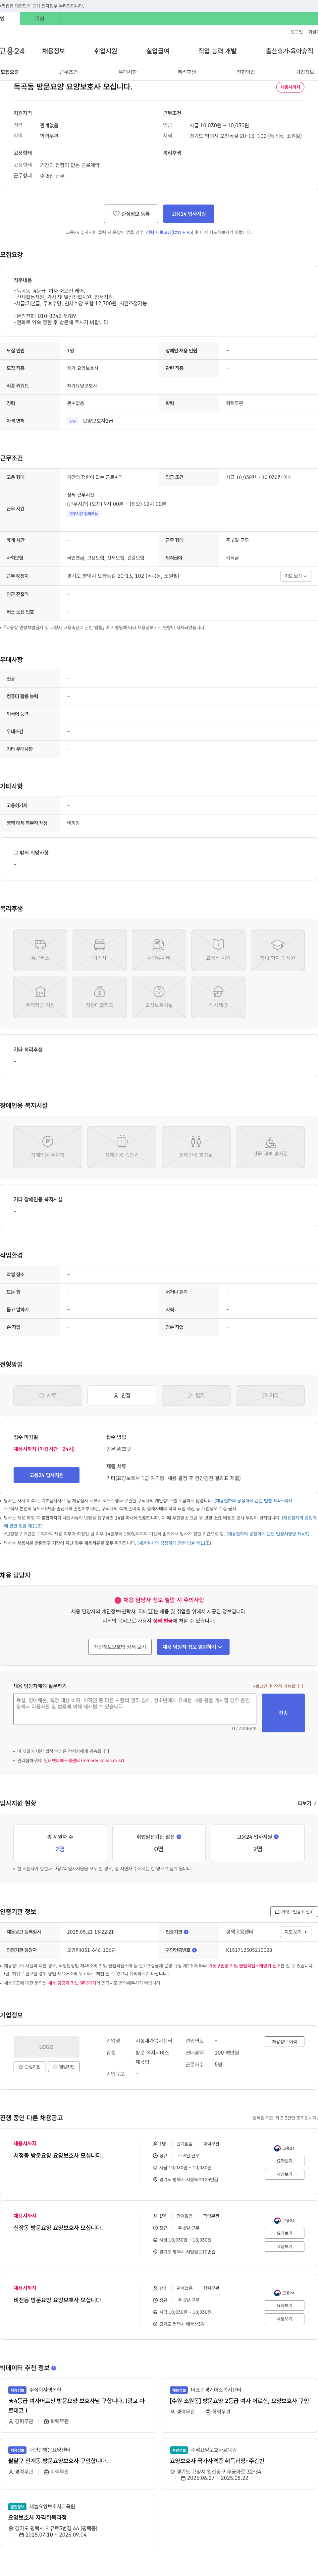This screenshot has width=318, height=2576.
Task: Open the 채용정보 menu
Action: (53, 51)
